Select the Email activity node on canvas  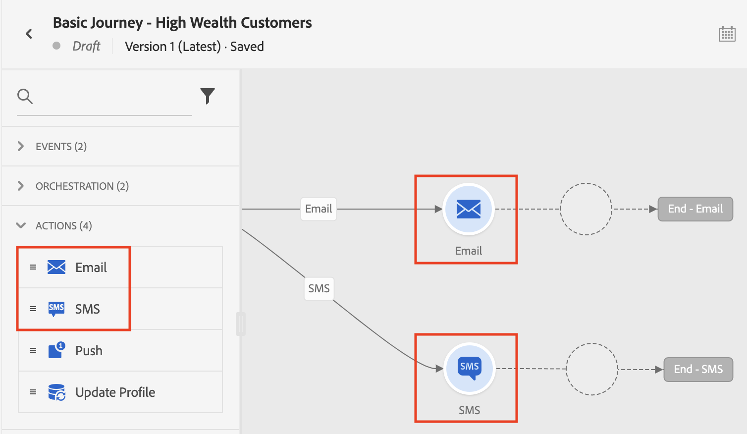pos(469,209)
